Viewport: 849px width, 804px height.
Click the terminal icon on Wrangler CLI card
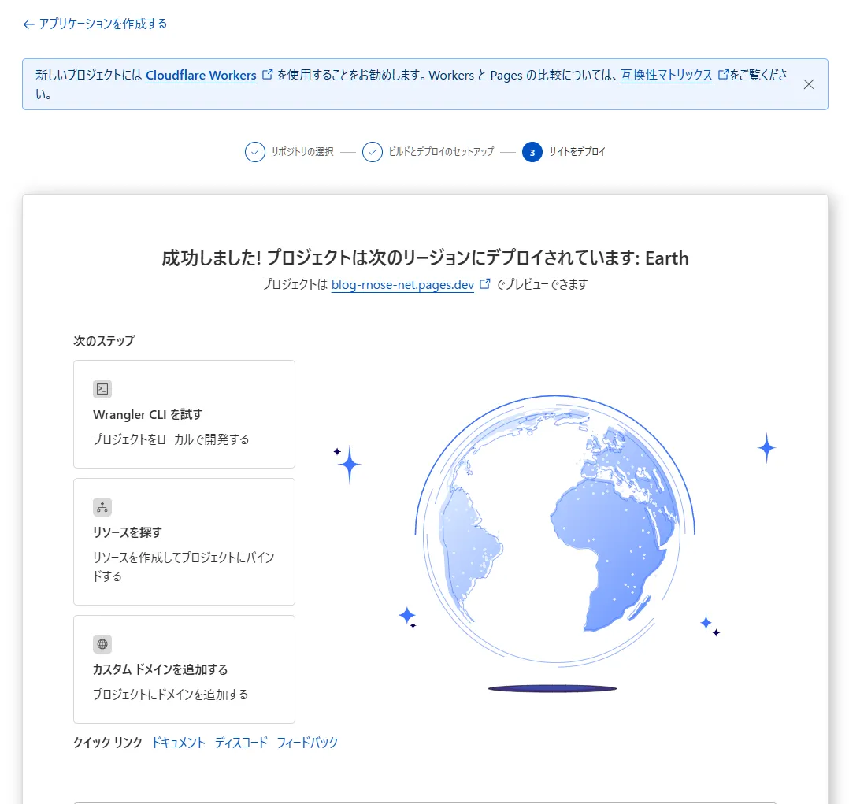pyautogui.click(x=102, y=388)
